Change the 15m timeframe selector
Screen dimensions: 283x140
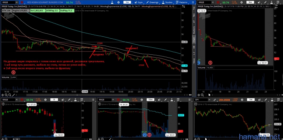[150, 100]
